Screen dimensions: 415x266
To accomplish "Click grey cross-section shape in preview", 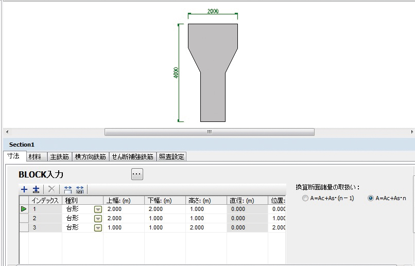I will [213, 73].
